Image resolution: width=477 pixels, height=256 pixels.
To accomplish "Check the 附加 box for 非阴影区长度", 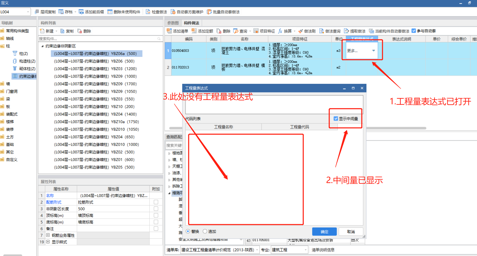I will pyautogui.click(x=156, y=209).
